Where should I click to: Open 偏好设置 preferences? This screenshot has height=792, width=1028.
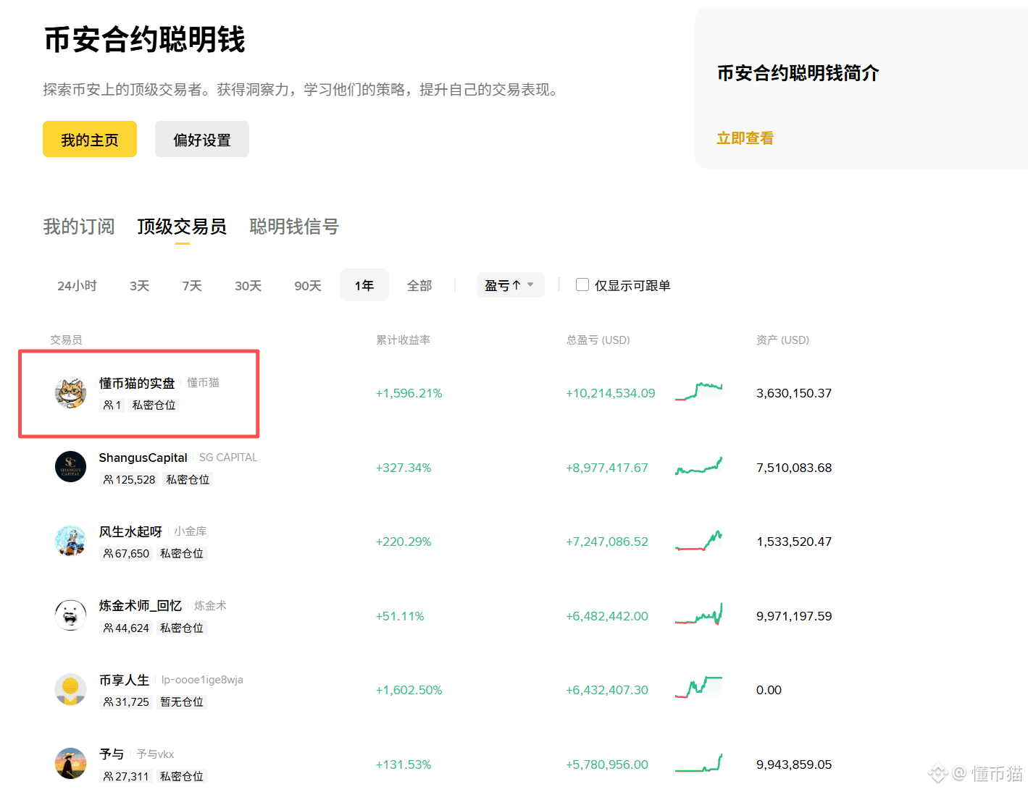click(x=202, y=139)
